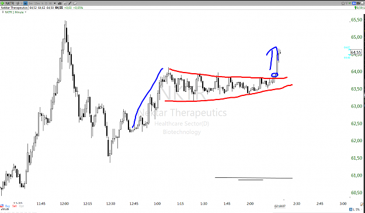Click the star favorite icon at top right
Screen dimensions: 365x213
coord(343,4)
